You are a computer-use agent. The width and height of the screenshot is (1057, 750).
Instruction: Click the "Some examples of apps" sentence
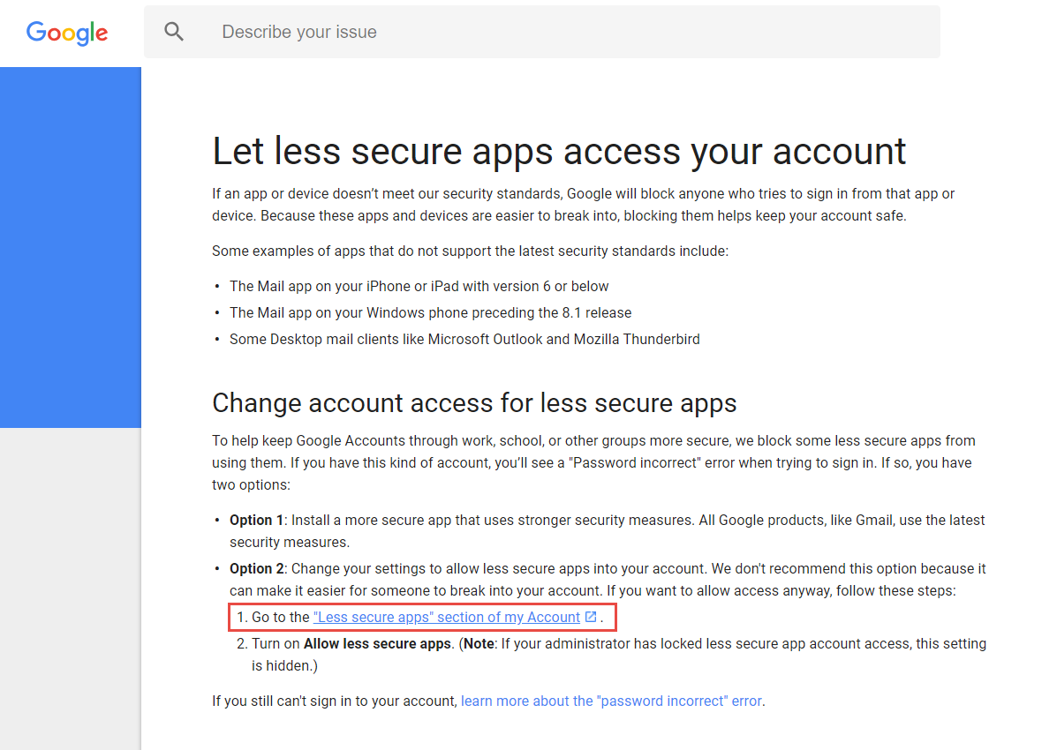[x=470, y=251]
